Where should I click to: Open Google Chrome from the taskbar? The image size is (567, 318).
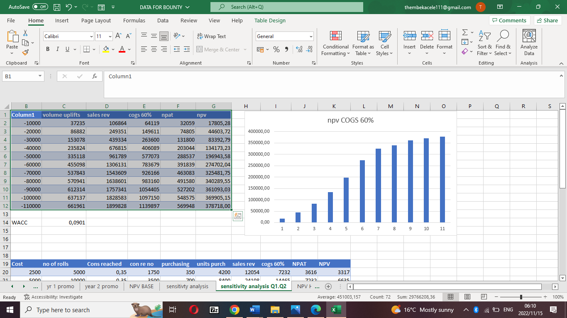point(234,310)
